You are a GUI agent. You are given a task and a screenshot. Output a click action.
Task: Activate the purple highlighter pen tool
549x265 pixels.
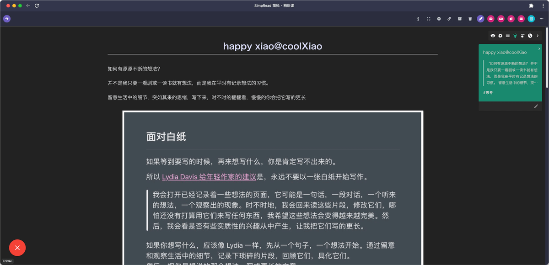point(480,19)
